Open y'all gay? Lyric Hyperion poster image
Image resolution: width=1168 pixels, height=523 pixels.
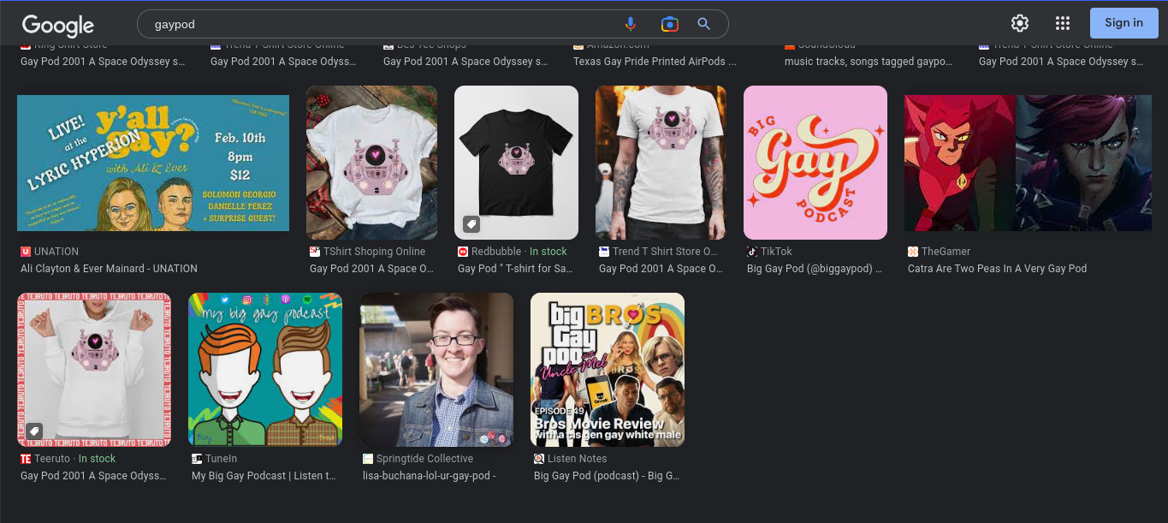(x=153, y=163)
